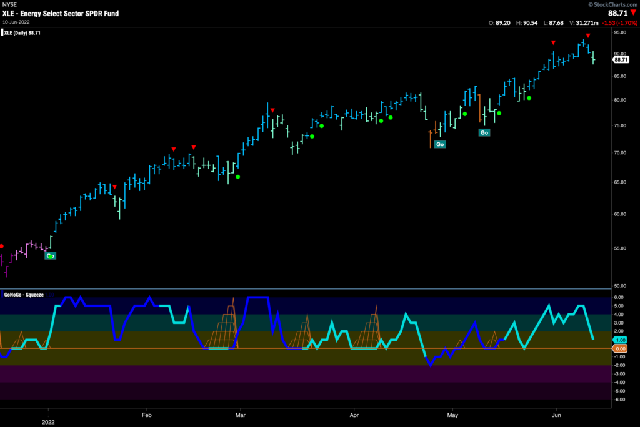Image resolution: width=640 pixels, height=427 pixels.
Task: Click the NYSE exchange label
Action: [x=9, y=4]
